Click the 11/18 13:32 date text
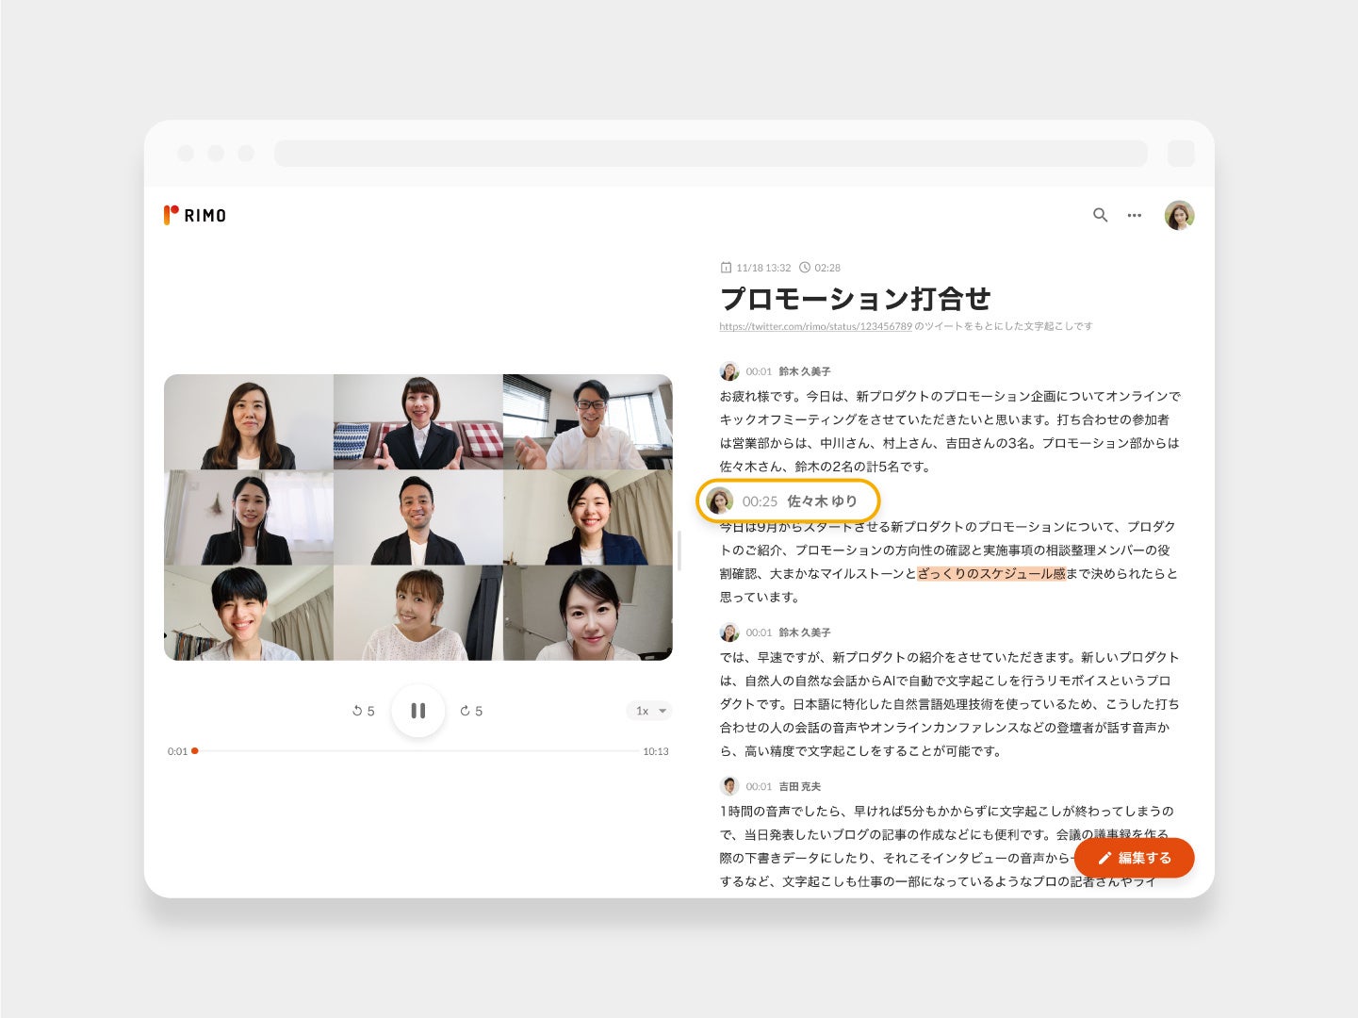The height and width of the screenshot is (1018, 1358). [763, 268]
